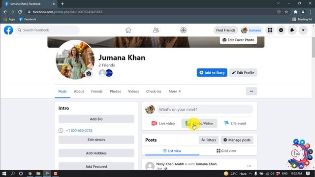Open a new browser tab
This screenshot has width=315, height=177.
(63, 4)
